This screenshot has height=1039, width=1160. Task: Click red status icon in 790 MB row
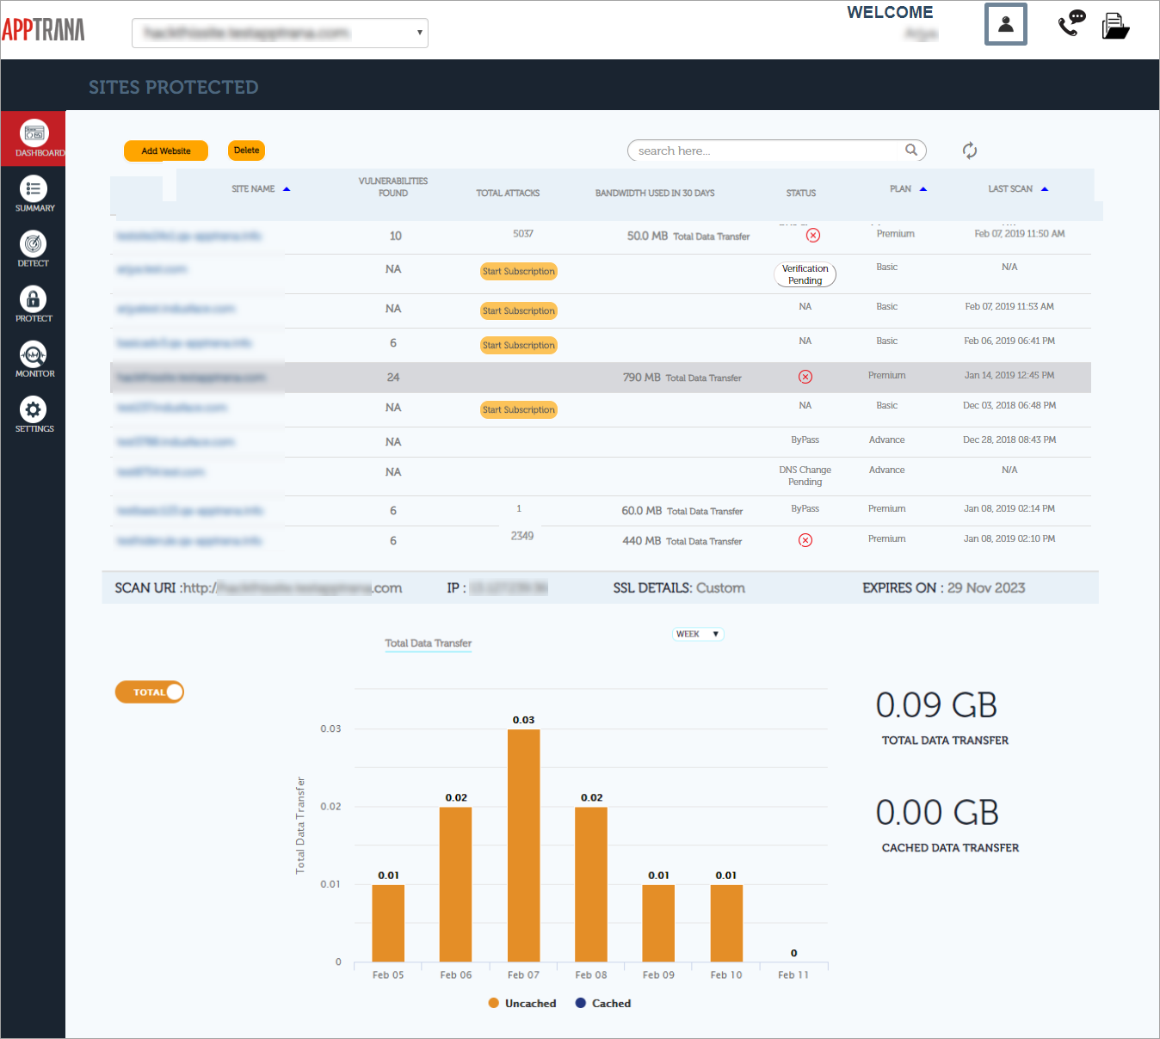(x=805, y=377)
